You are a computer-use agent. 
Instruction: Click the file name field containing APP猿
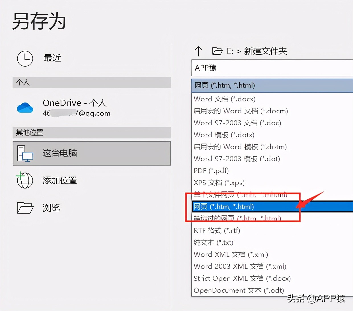coord(272,68)
